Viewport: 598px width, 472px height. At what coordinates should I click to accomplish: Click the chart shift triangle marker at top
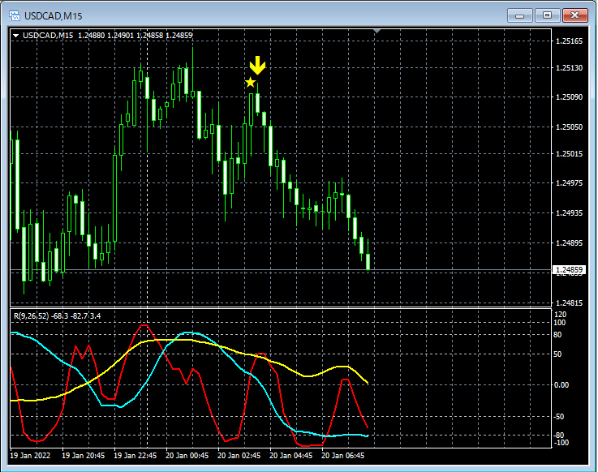click(x=376, y=31)
